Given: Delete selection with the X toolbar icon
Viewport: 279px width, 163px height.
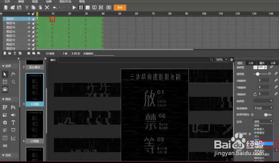Looking at the screenshot, I should click(47, 8).
